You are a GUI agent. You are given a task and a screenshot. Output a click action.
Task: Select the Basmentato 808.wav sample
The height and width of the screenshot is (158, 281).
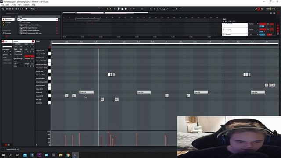32,33
